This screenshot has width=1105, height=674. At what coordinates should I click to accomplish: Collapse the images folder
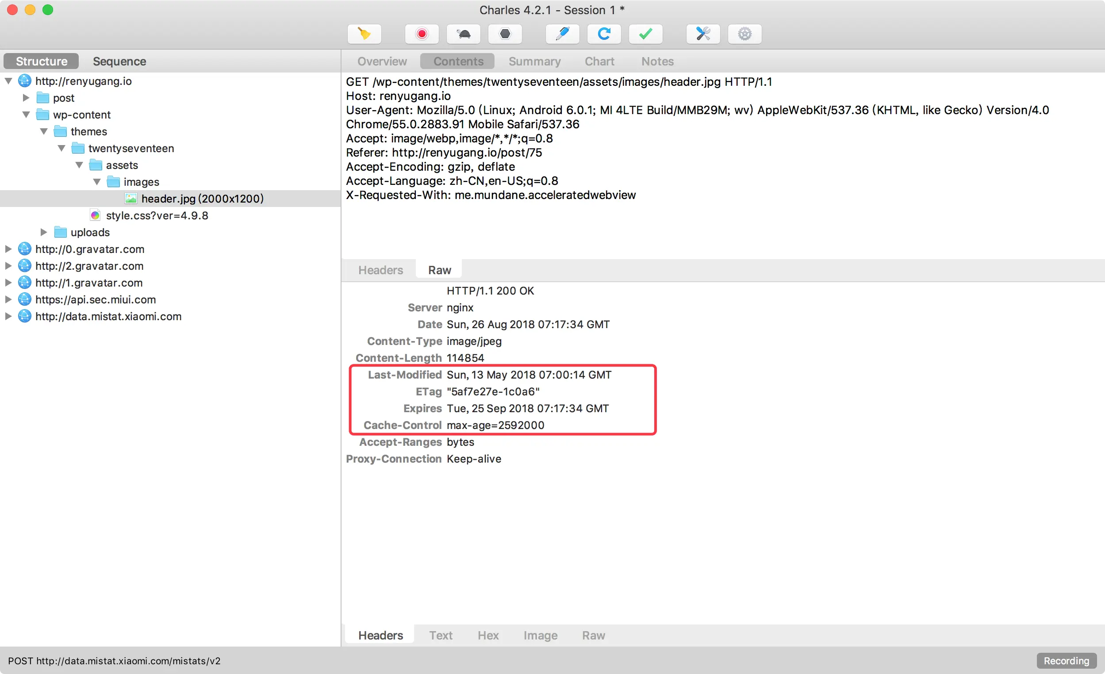pos(97,182)
